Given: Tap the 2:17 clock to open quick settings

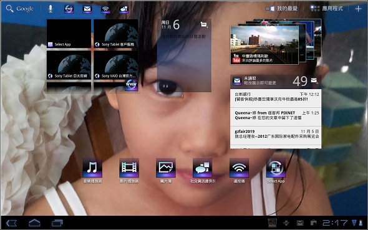Looking at the screenshot, I should 335,223.
